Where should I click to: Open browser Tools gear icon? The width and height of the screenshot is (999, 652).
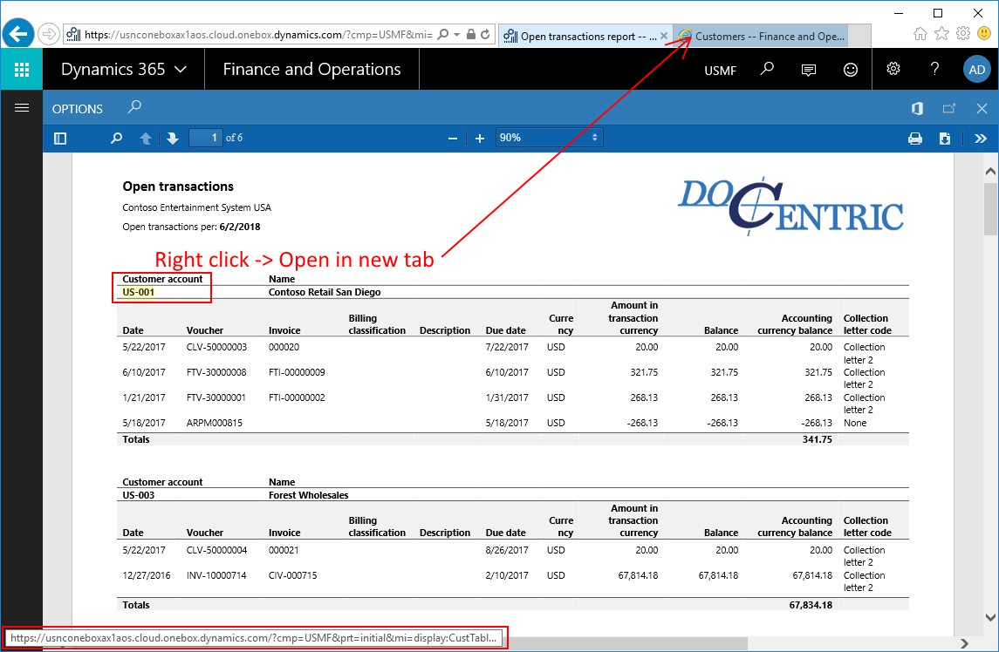(963, 34)
